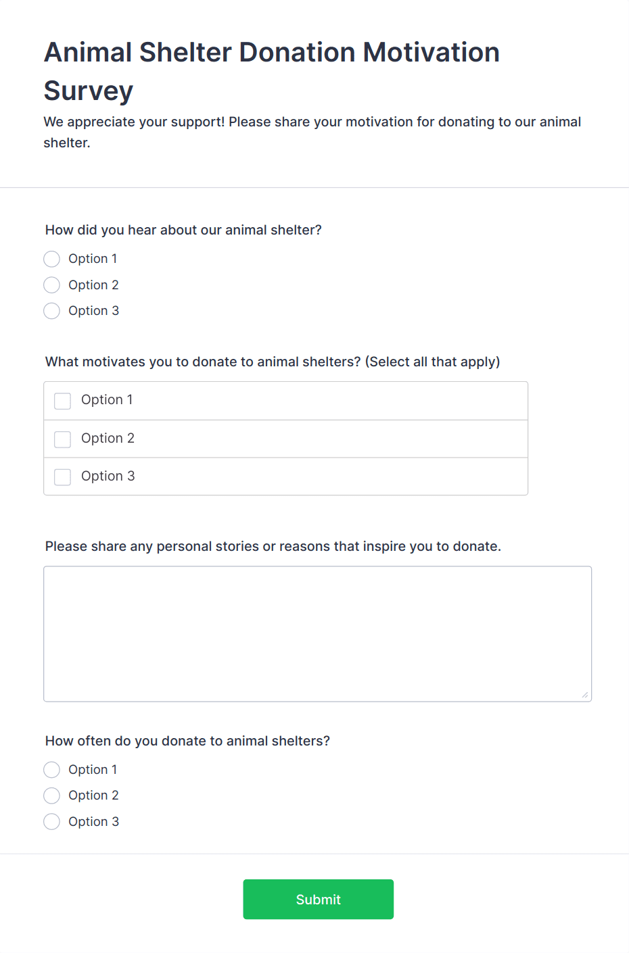Click the 'Option 1' label under motivation question

click(107, 400)
